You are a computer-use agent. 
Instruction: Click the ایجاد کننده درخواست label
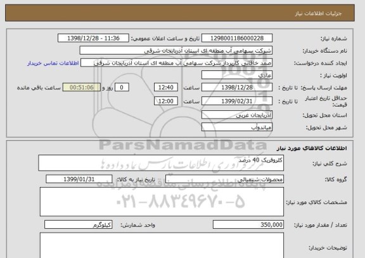[321, 63]
